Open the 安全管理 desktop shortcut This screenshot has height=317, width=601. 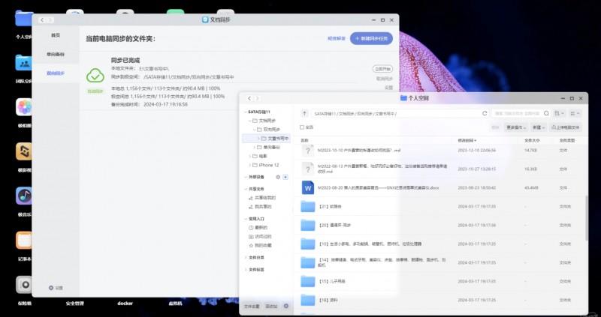[x=74, y=304]
